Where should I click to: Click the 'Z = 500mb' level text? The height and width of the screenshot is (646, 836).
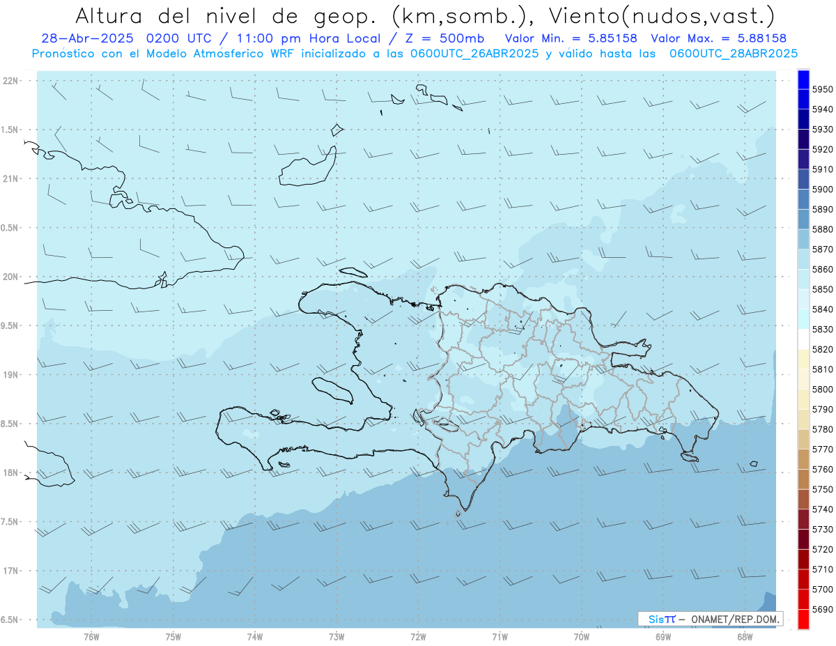coord(442,39)
